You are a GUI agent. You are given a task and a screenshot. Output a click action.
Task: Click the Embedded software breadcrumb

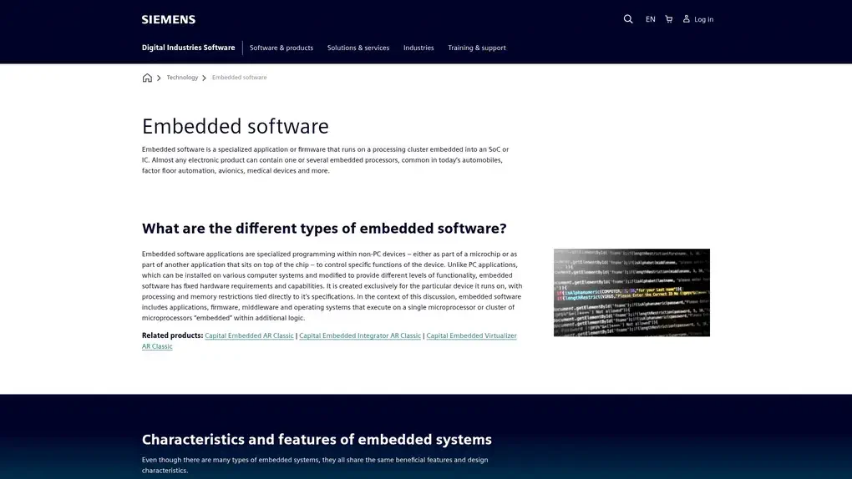(239, 78)
